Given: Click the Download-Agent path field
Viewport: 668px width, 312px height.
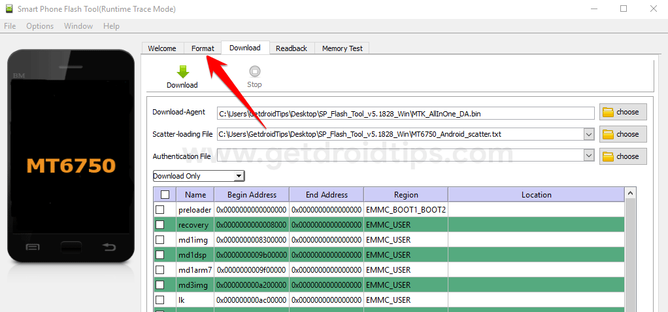Looking at the screenshot, I should tap(405, 113).
